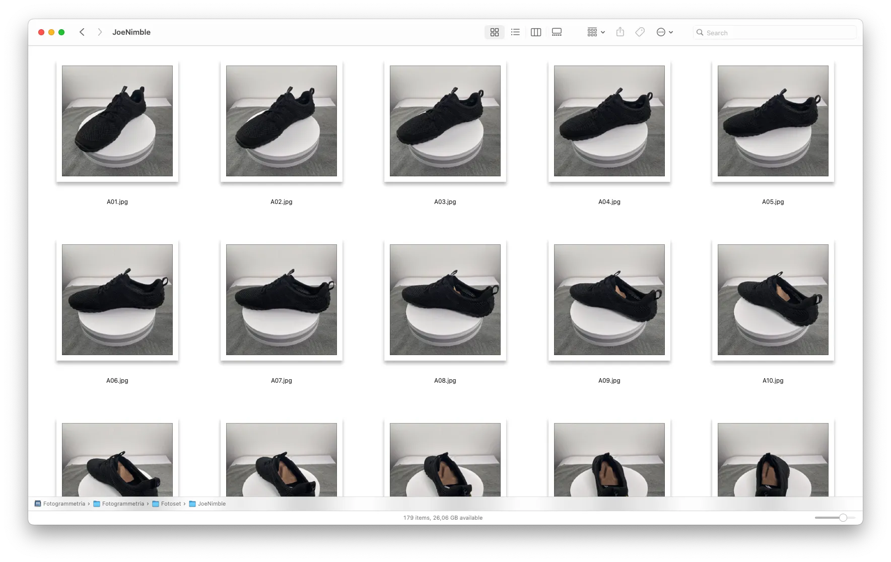Open the first Fotogrammetria path item

tap(63, 504)
